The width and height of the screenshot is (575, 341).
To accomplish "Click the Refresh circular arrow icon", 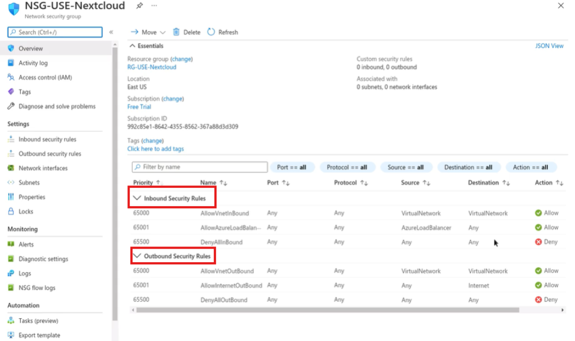I will (211, 32).
